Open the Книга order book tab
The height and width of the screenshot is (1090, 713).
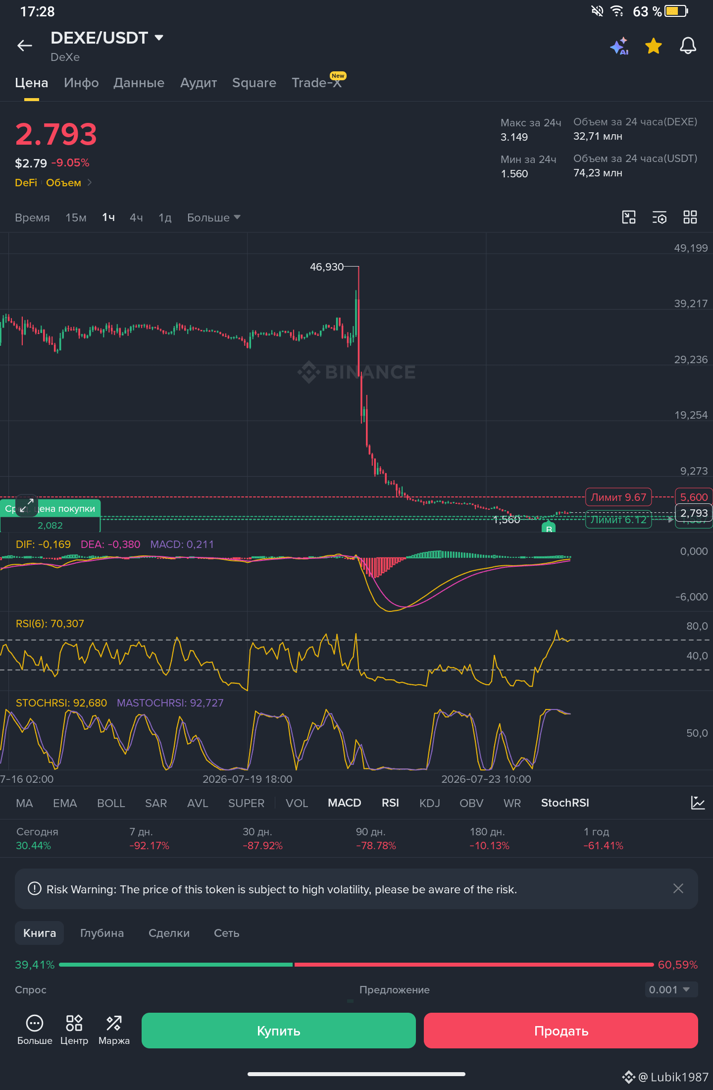40,933
